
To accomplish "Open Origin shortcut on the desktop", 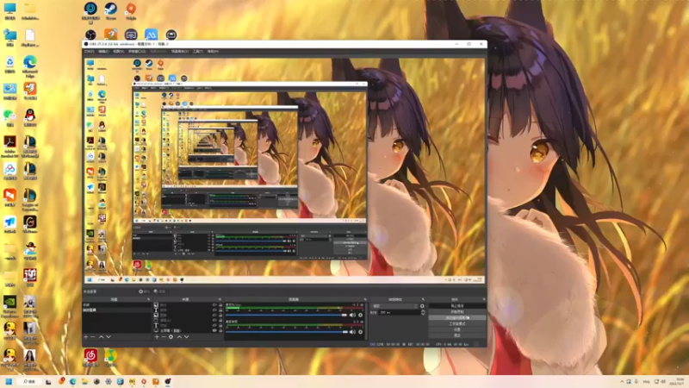I will [x=131, y=11].
